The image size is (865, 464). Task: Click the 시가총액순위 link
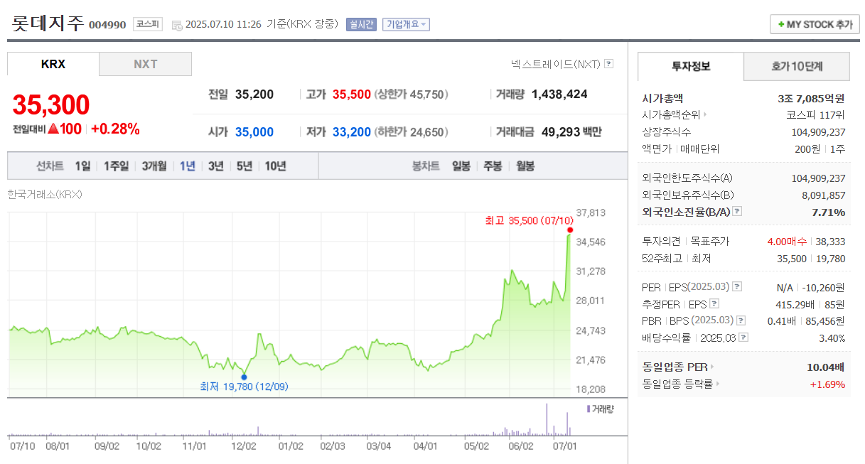pos(671,115)
